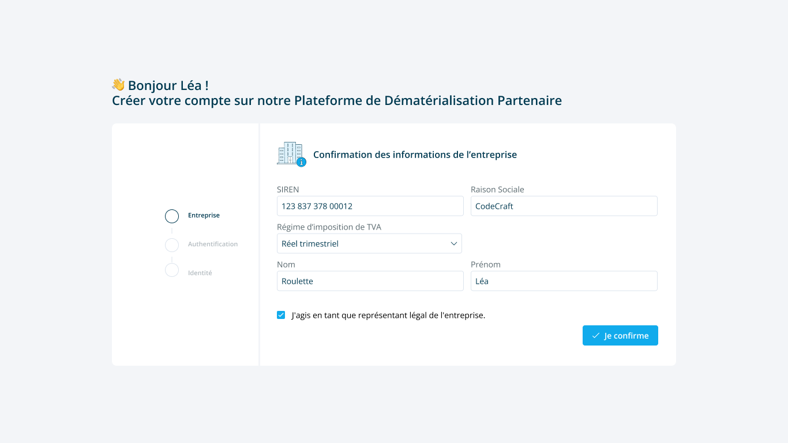This screenshot has height=443, width=788.
Task: Open the Régime d'imposition de TVA dropdown
Action: 369,243
